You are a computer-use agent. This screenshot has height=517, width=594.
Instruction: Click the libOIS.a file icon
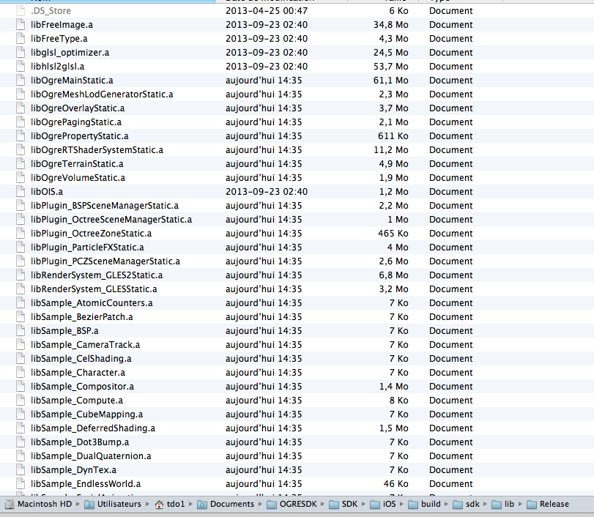[x=21, y=192]
